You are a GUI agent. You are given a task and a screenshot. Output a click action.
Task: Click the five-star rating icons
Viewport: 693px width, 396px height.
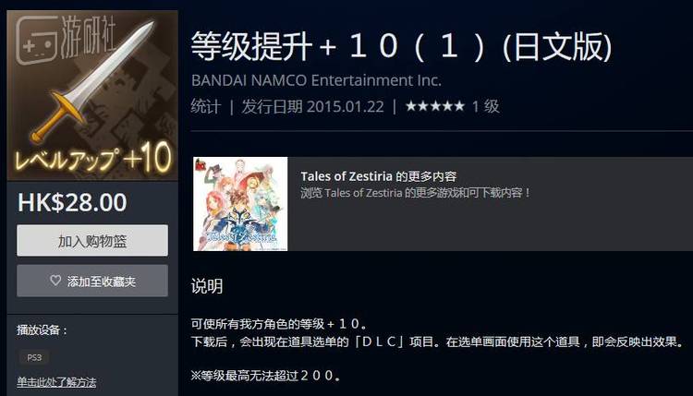tap(435, 106)
